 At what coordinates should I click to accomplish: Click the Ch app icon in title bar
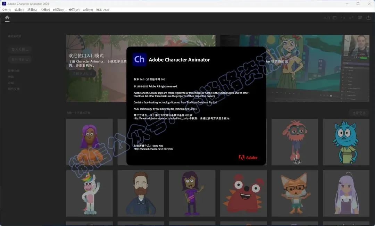(4, 3)
